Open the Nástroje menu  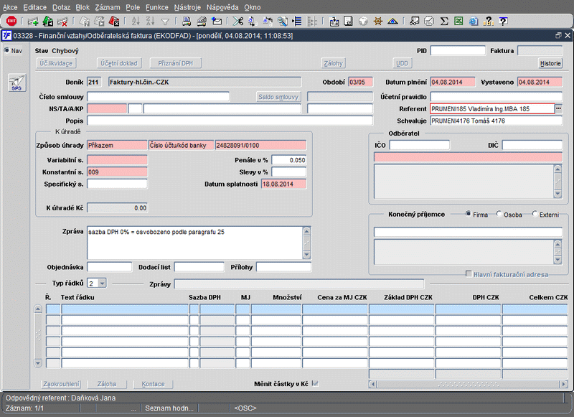(x=189, y=6)
